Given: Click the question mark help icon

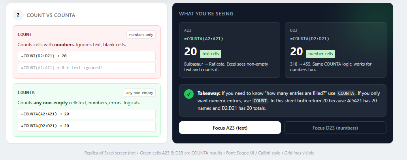Looking at the screenshot, I should 18,15.
